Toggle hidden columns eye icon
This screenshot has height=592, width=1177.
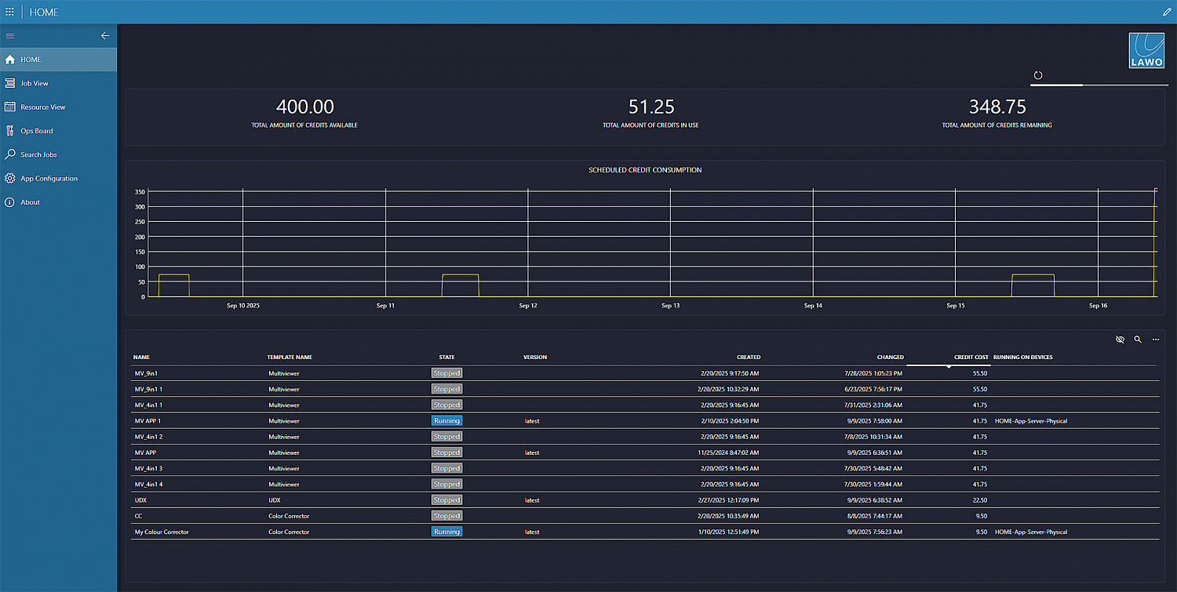1120,340
